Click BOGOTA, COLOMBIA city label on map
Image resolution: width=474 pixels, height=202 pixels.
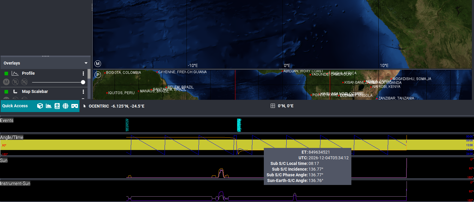[124, 73]
